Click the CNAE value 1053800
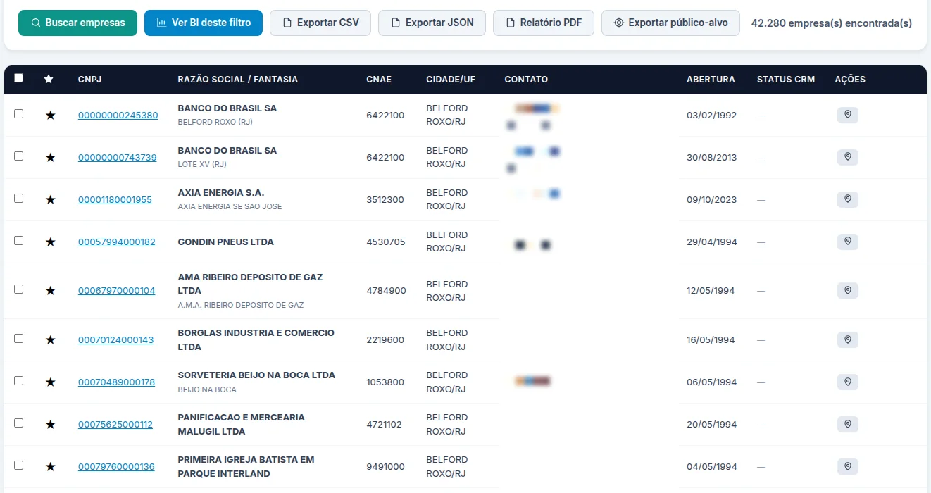This screenshot has height=493, width=931. tap(385, 382)
